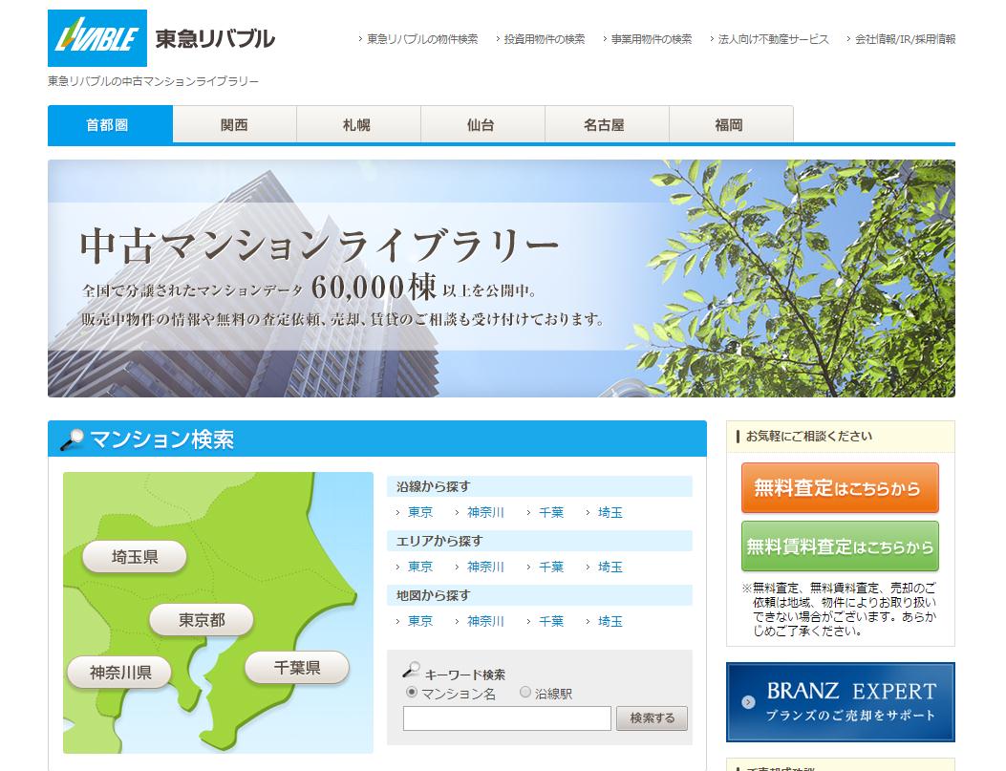
Task: Open 事業用物件の検索 link
Action: pyautogui.click(x=652, y=39)
